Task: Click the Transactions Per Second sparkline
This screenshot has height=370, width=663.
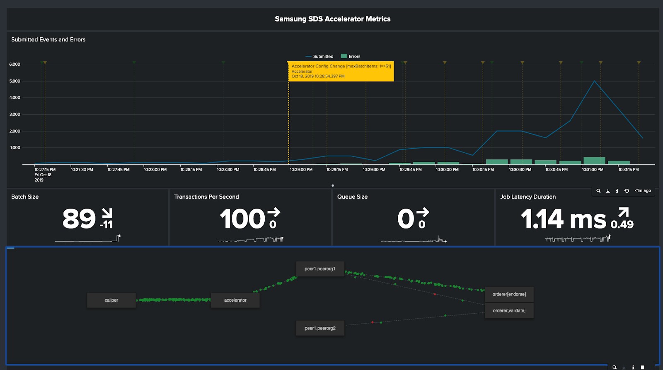Action: pyautogui.click(x=251, y=239)
